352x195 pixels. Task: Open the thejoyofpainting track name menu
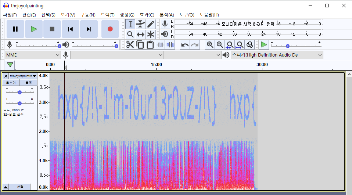[23, 76]
